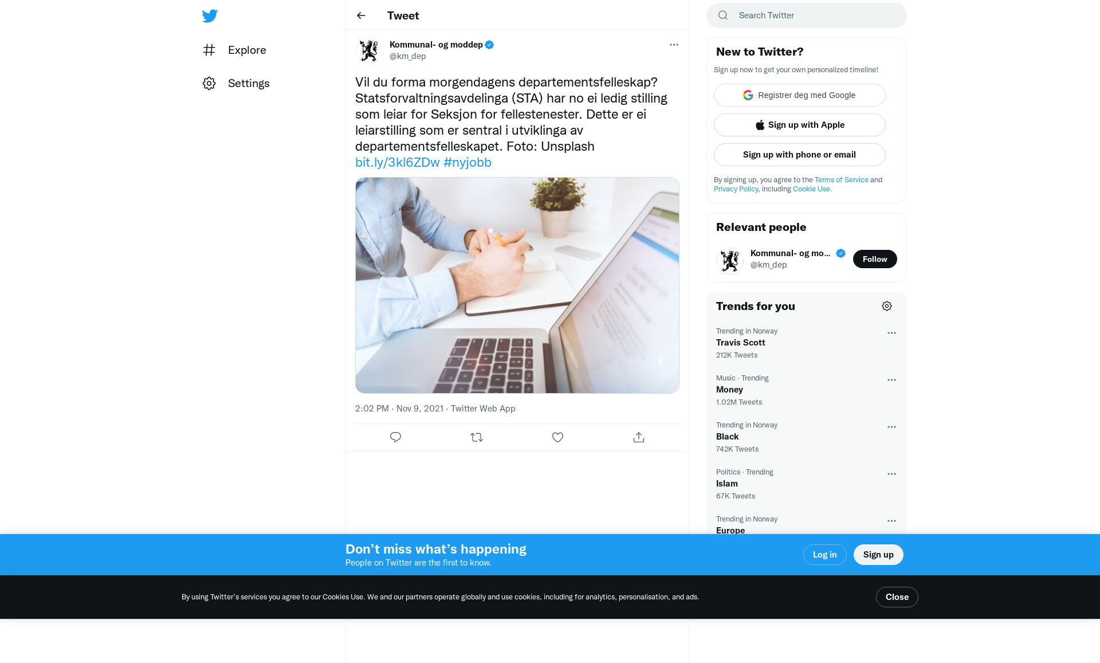Reply to the tweet via comment icon

(x=395, y=437)
